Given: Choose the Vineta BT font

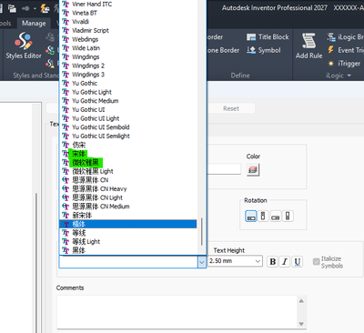Looking at the screenshot, I should (x=127, y=13).
